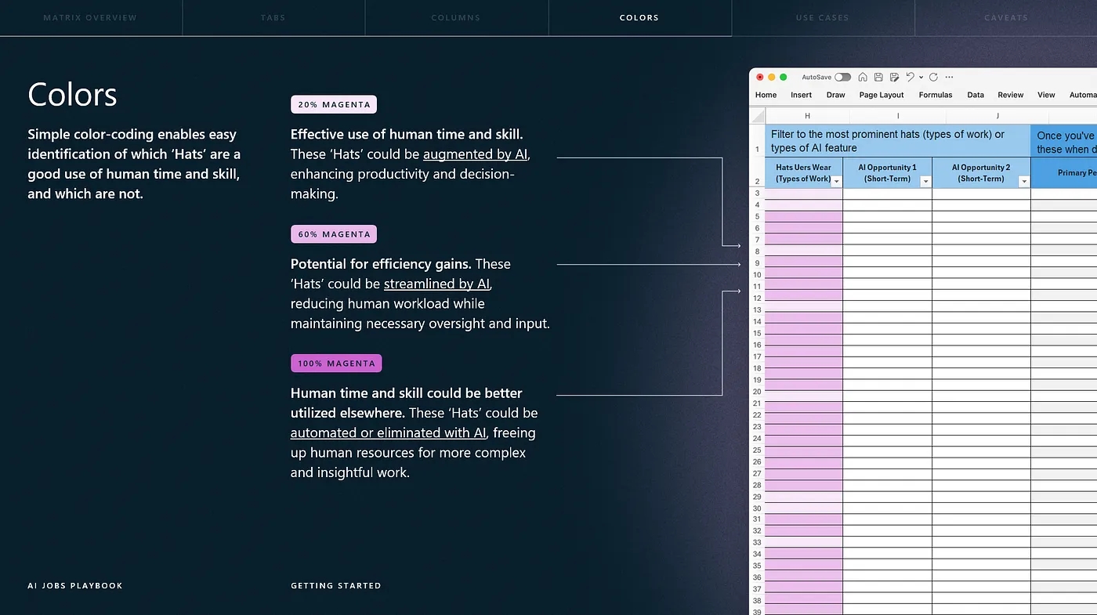Open the AI Opportunity 2 filter dropdown
The image size is (1097, 615).
click(x=1023, y=181)
